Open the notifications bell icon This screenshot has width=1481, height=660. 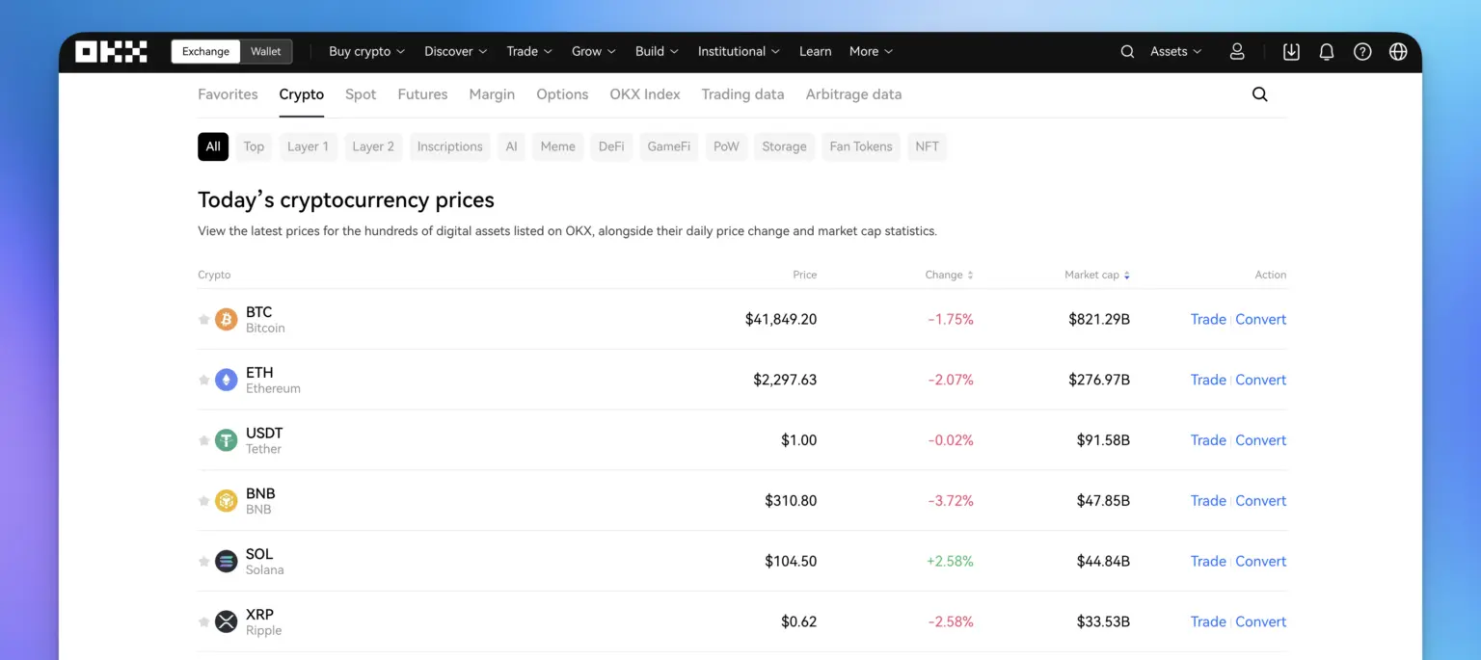click(x=1327, y=51)
